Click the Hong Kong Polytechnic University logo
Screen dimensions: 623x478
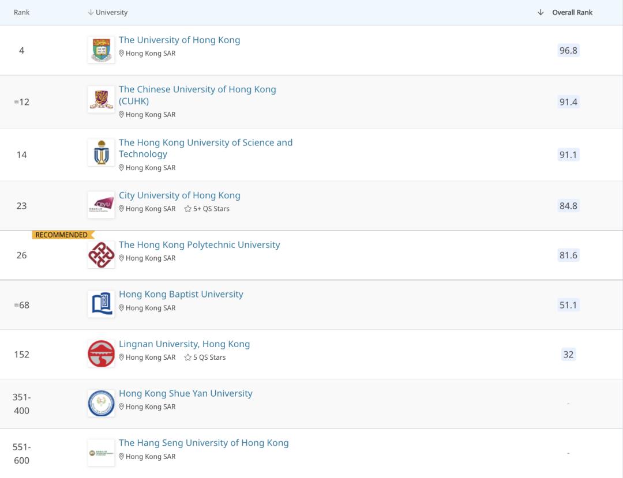pos(101,254)
